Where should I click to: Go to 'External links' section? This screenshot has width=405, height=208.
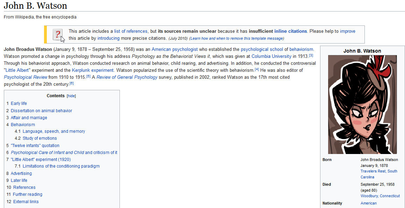(26, 202)
